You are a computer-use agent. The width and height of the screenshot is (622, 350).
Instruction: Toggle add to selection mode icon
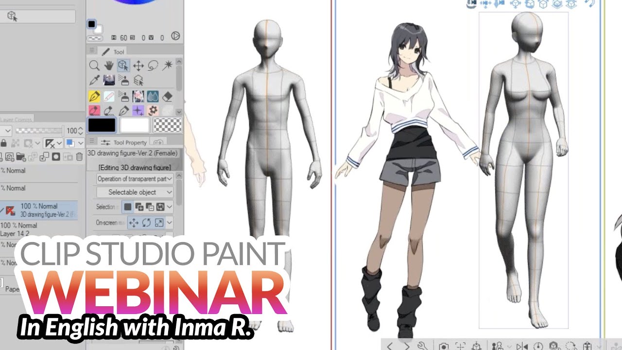[x=138, y=207]
